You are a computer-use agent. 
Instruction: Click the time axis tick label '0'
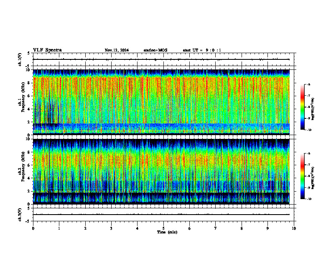[x=33, y=228]
